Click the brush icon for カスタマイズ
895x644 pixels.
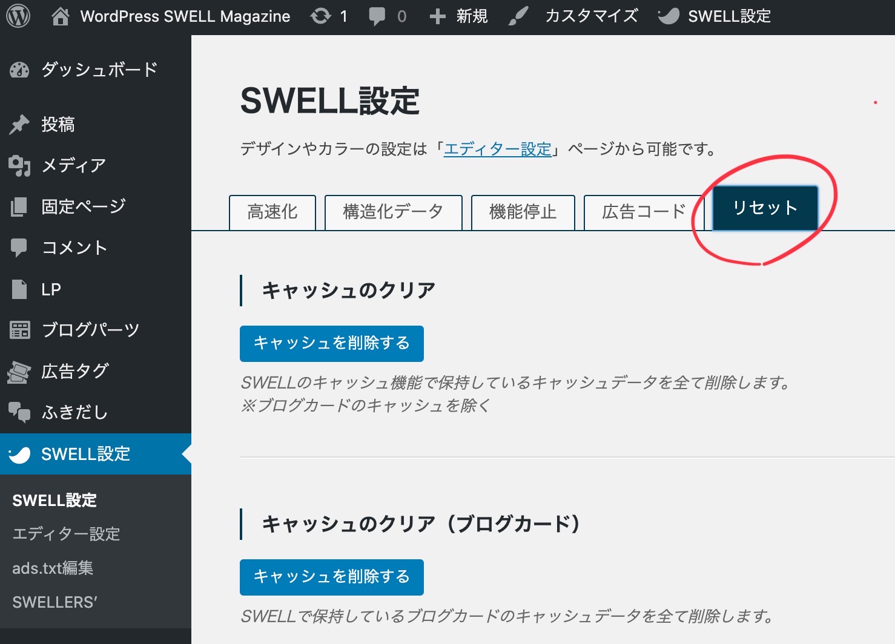coord(518,16)
